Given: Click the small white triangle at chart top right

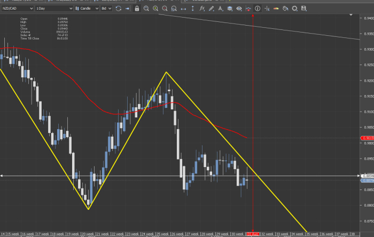Looking at the screenshot, I should tap(351, 15).
